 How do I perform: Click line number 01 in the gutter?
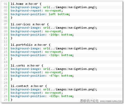(6, 4)
